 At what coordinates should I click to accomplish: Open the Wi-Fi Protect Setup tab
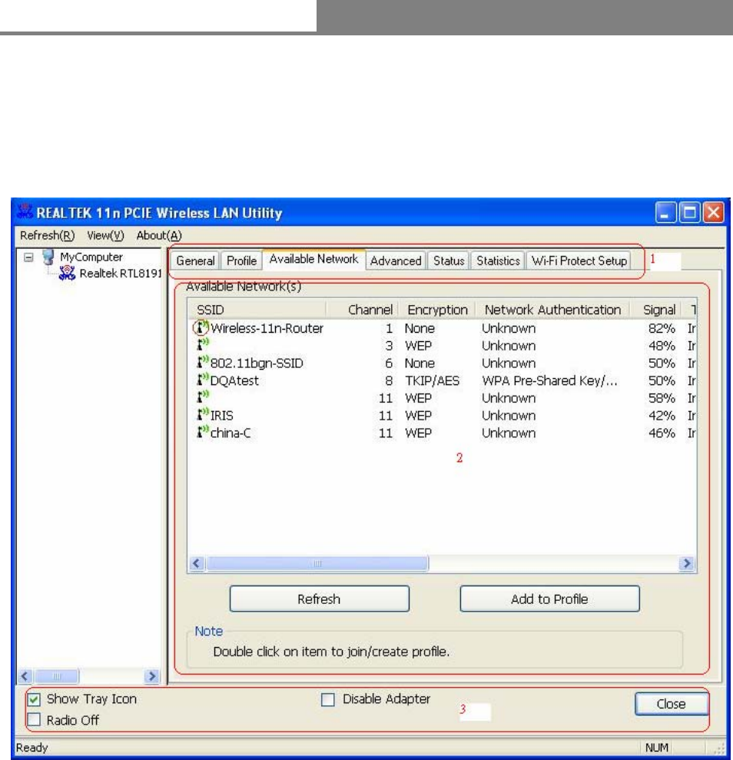(x=579, y=261)
